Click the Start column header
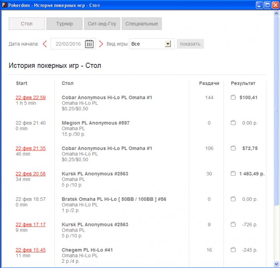Viewport: 280px width, 268px height. [22, 83]
